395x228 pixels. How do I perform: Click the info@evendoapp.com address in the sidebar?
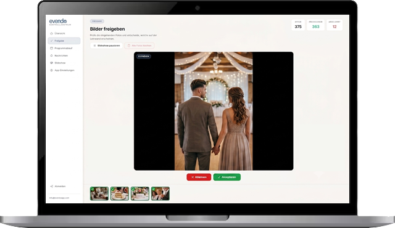[59, 198]
